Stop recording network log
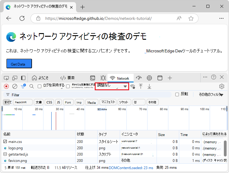This screenshot has height=173, width=229. click(6, 86)
